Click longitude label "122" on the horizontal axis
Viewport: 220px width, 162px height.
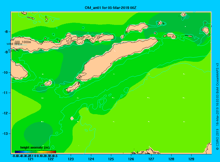tap(51, 159)
